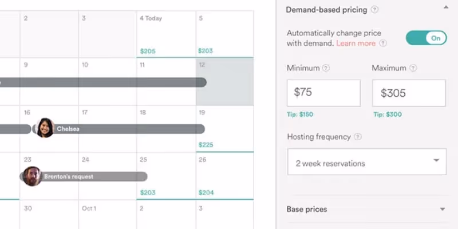Open the Learn more link
Screen dimensions: 458x229
coord(356,44)
